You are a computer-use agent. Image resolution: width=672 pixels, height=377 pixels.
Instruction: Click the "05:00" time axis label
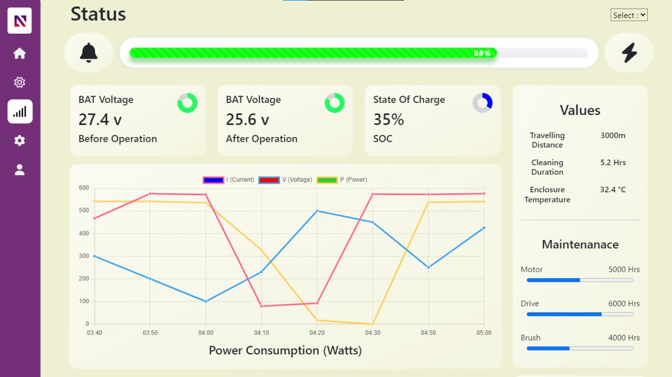click(484, 333)
